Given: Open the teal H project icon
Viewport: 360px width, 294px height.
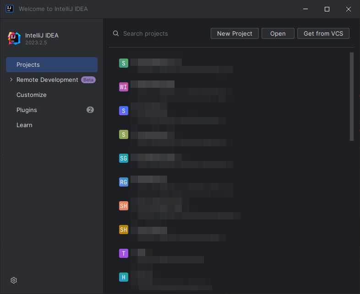Looking at the screenshot, I should [x=124, y=277].
